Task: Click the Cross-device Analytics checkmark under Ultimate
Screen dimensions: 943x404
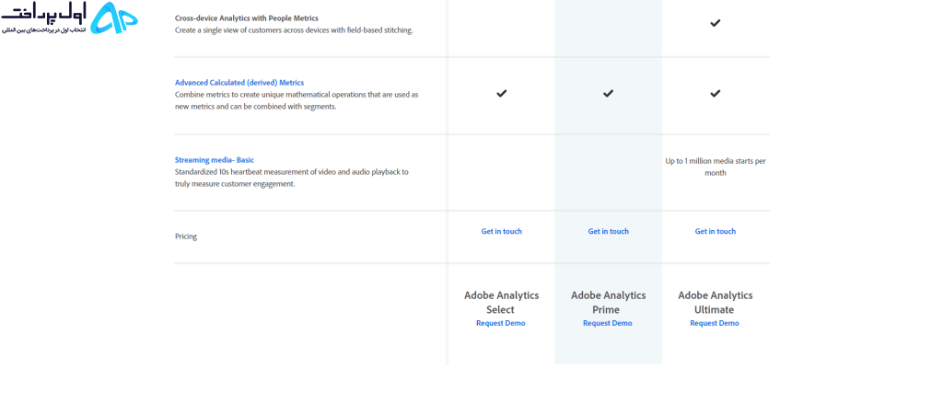Action: pos(715,23)
